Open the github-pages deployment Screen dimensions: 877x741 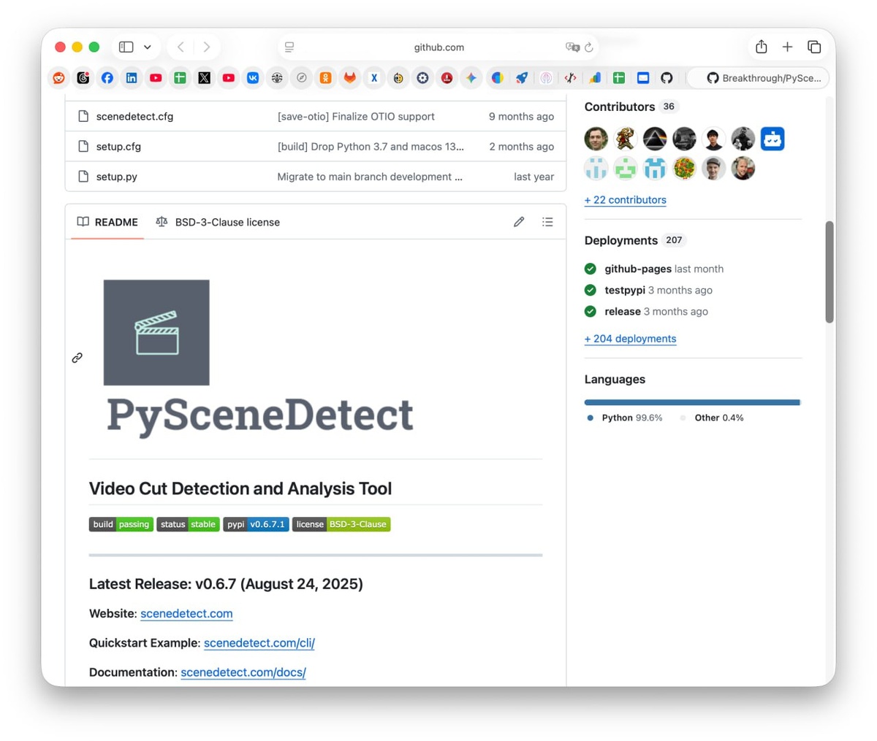tap(638, 269)
